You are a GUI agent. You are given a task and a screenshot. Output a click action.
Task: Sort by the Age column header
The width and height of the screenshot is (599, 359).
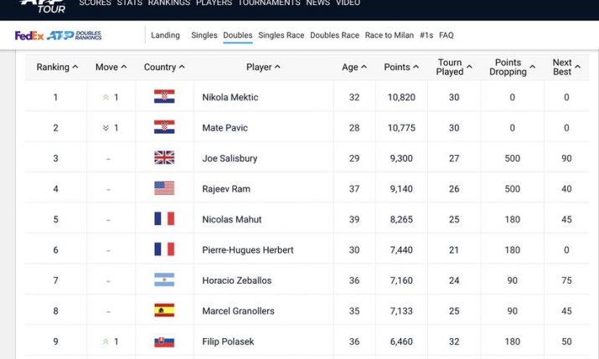pyautogui.click(x=354, y=67)
